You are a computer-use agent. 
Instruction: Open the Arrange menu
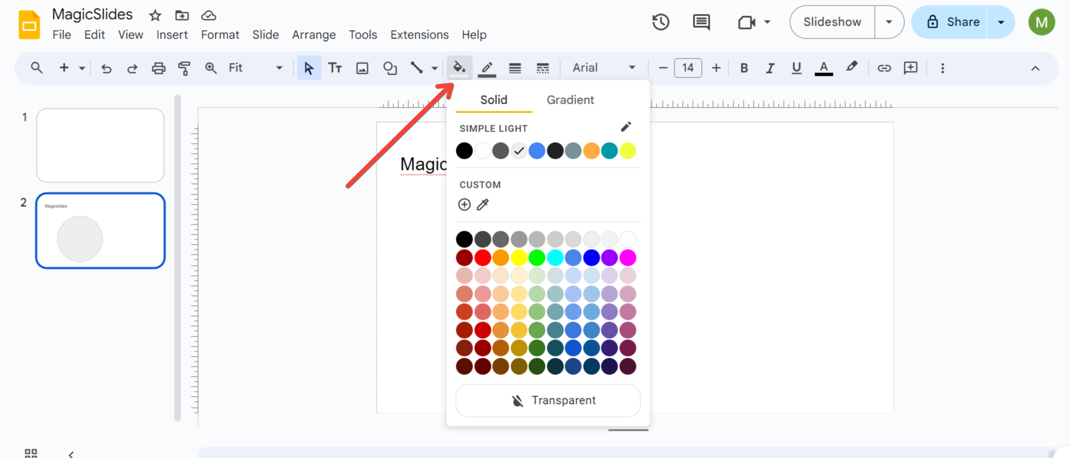(314, 35)
